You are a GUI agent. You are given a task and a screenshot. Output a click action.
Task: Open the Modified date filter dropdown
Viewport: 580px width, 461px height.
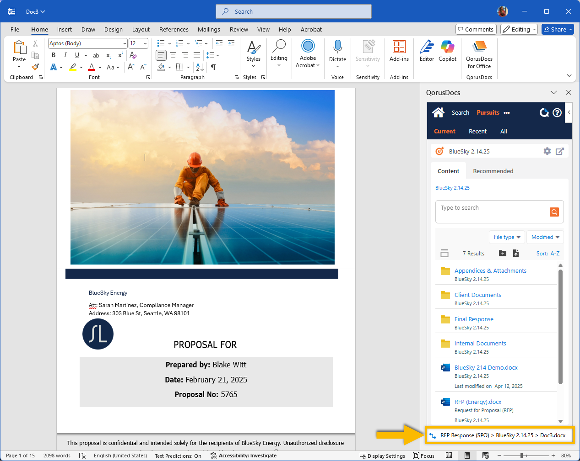545,237
